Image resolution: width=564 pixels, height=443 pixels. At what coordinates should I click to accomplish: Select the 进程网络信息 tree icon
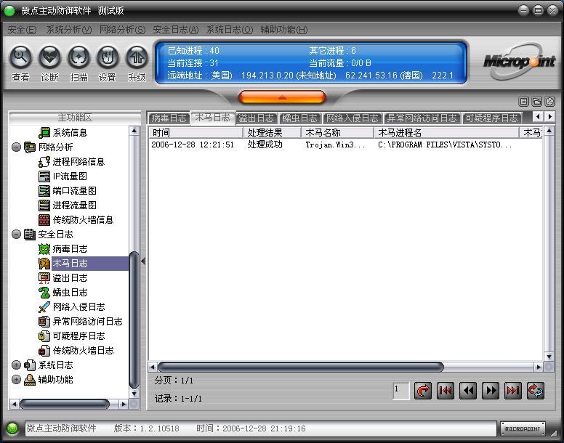tap(44, 162)
